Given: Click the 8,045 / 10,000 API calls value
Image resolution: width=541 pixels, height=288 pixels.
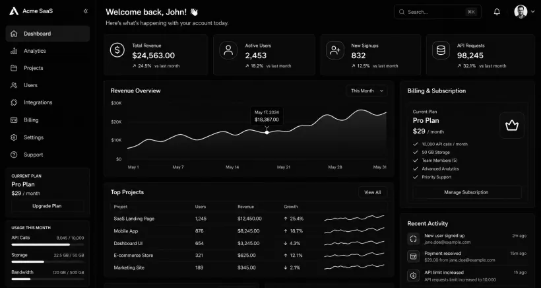Looking at the screenshot, I should [70, 238].
